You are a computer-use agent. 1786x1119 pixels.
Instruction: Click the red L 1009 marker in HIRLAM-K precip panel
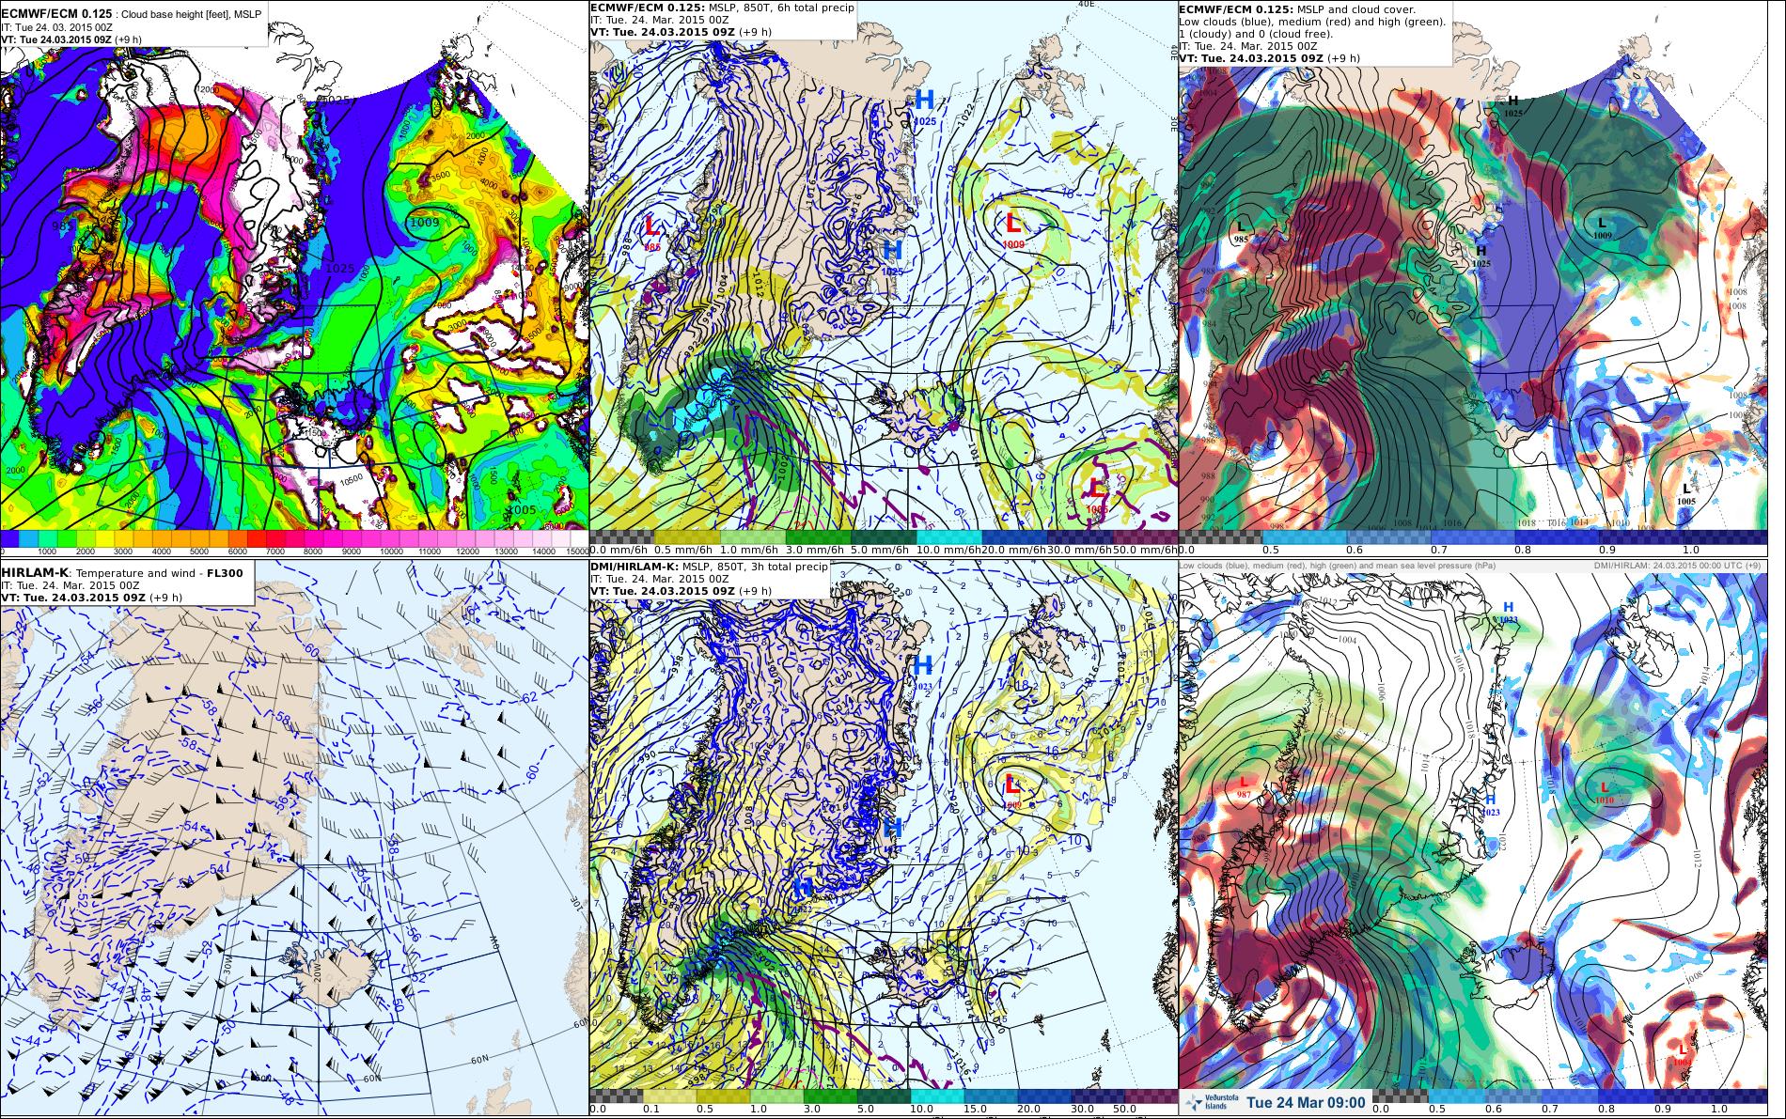tap(1012, 790)
